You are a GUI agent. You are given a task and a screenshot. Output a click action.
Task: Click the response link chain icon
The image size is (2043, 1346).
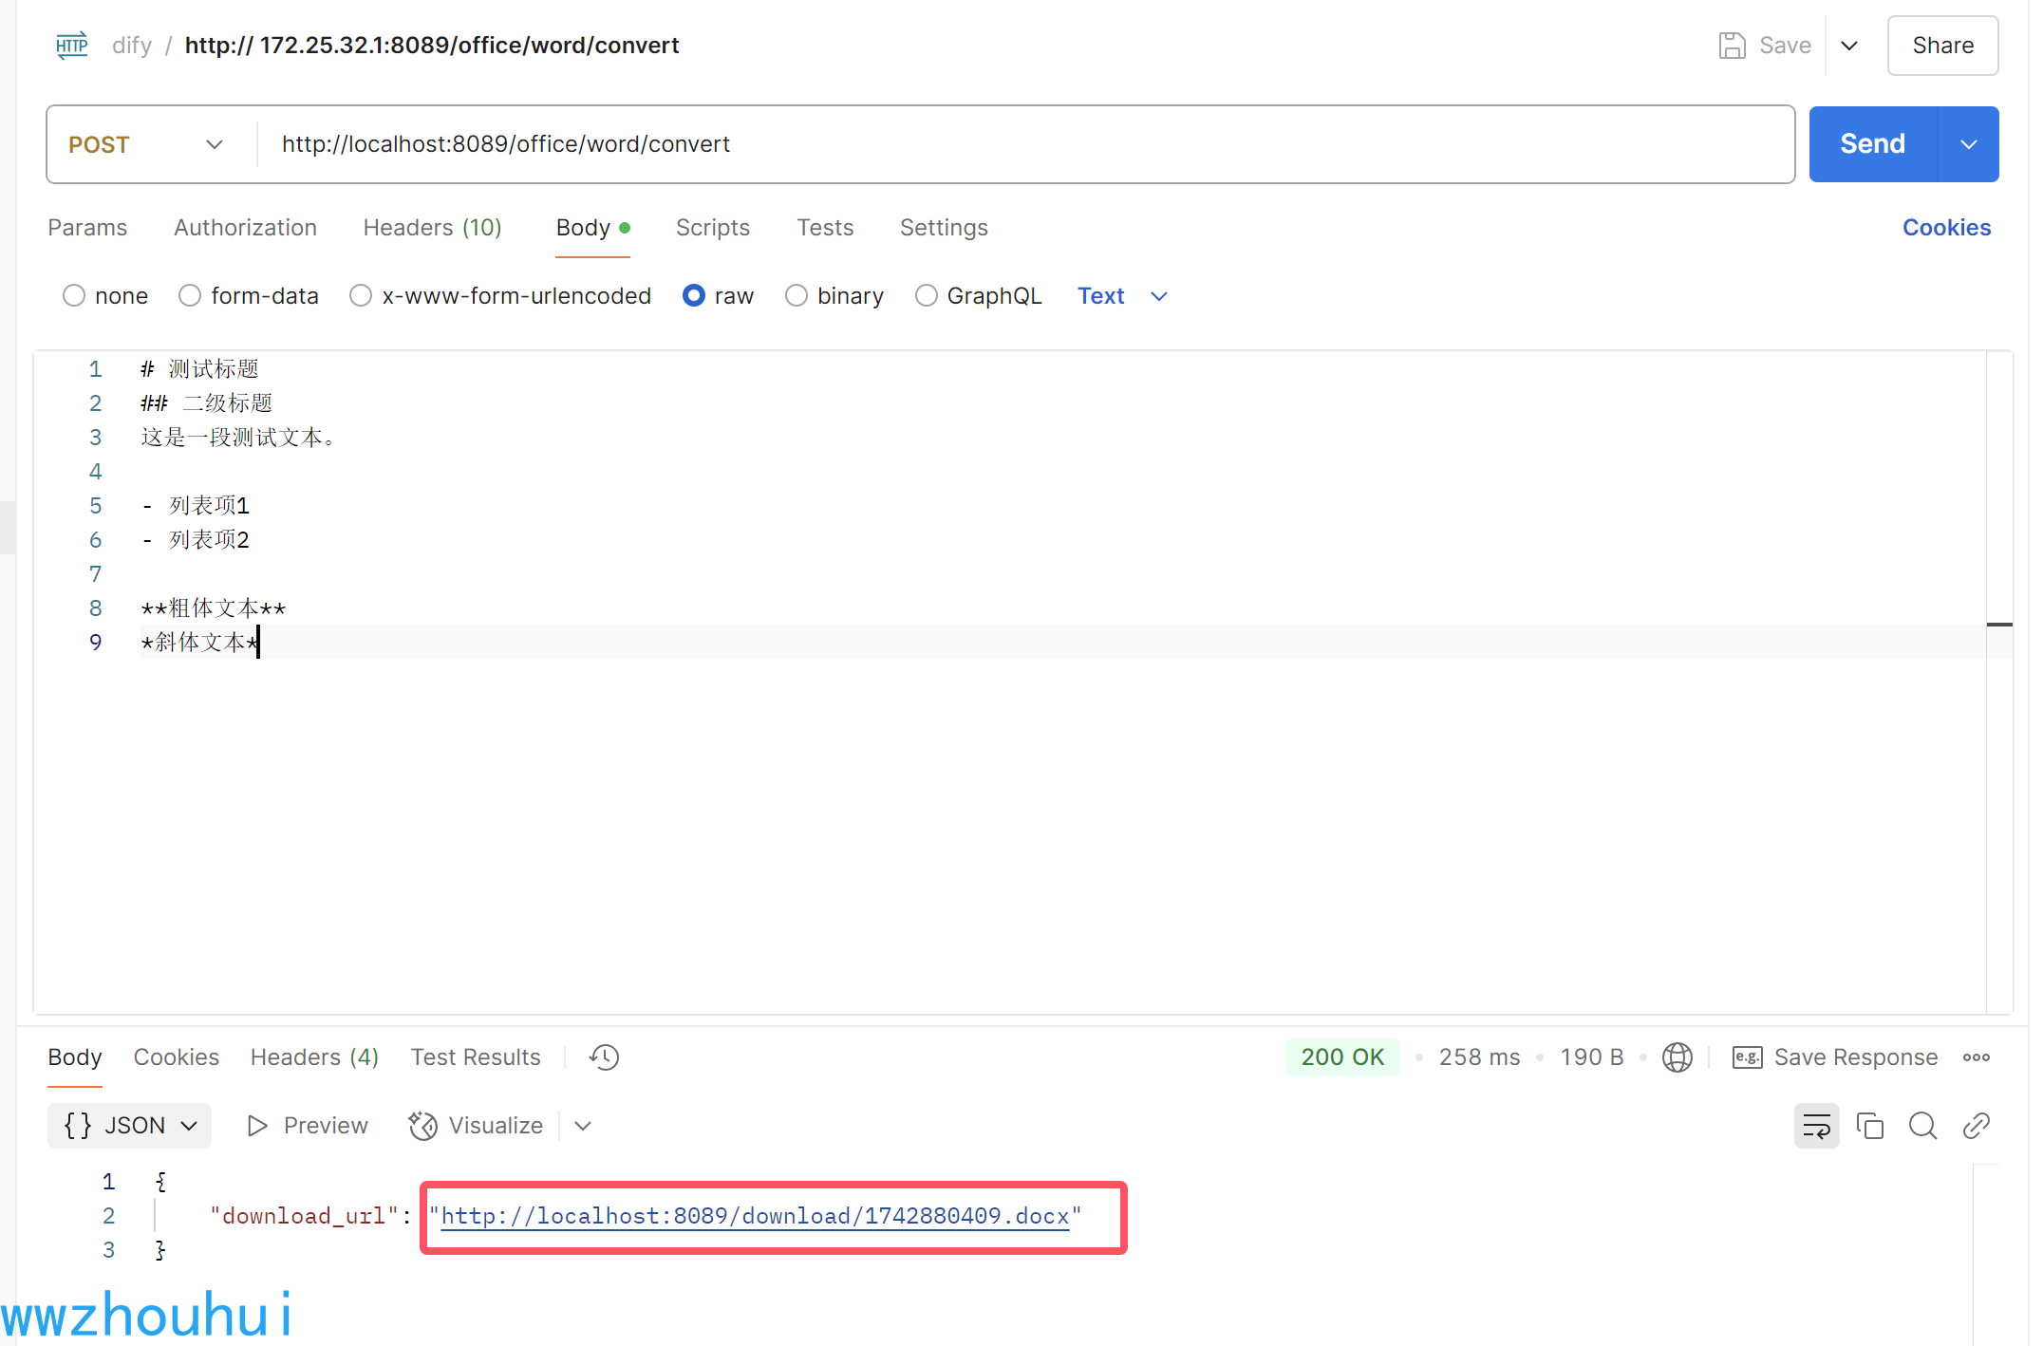point(1976,1126)
